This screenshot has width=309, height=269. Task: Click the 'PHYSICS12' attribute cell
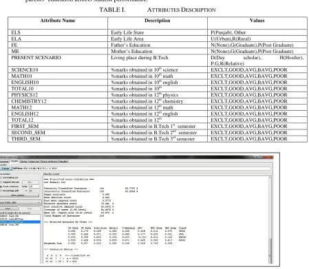click(x=58, y=95)
